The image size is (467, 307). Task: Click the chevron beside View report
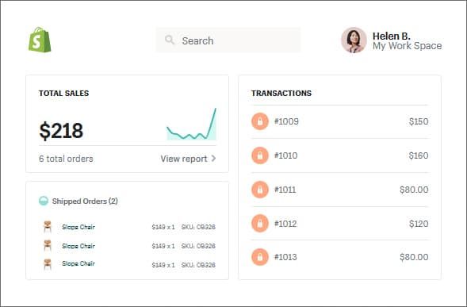pyautogui.click(x=213, y=159)
